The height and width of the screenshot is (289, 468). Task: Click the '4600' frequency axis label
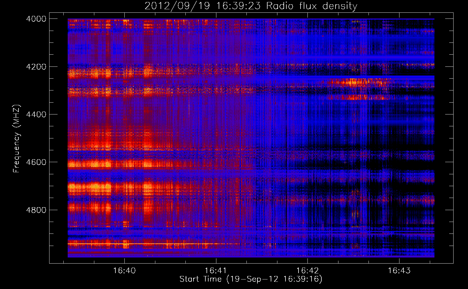(x=36, y=162)
